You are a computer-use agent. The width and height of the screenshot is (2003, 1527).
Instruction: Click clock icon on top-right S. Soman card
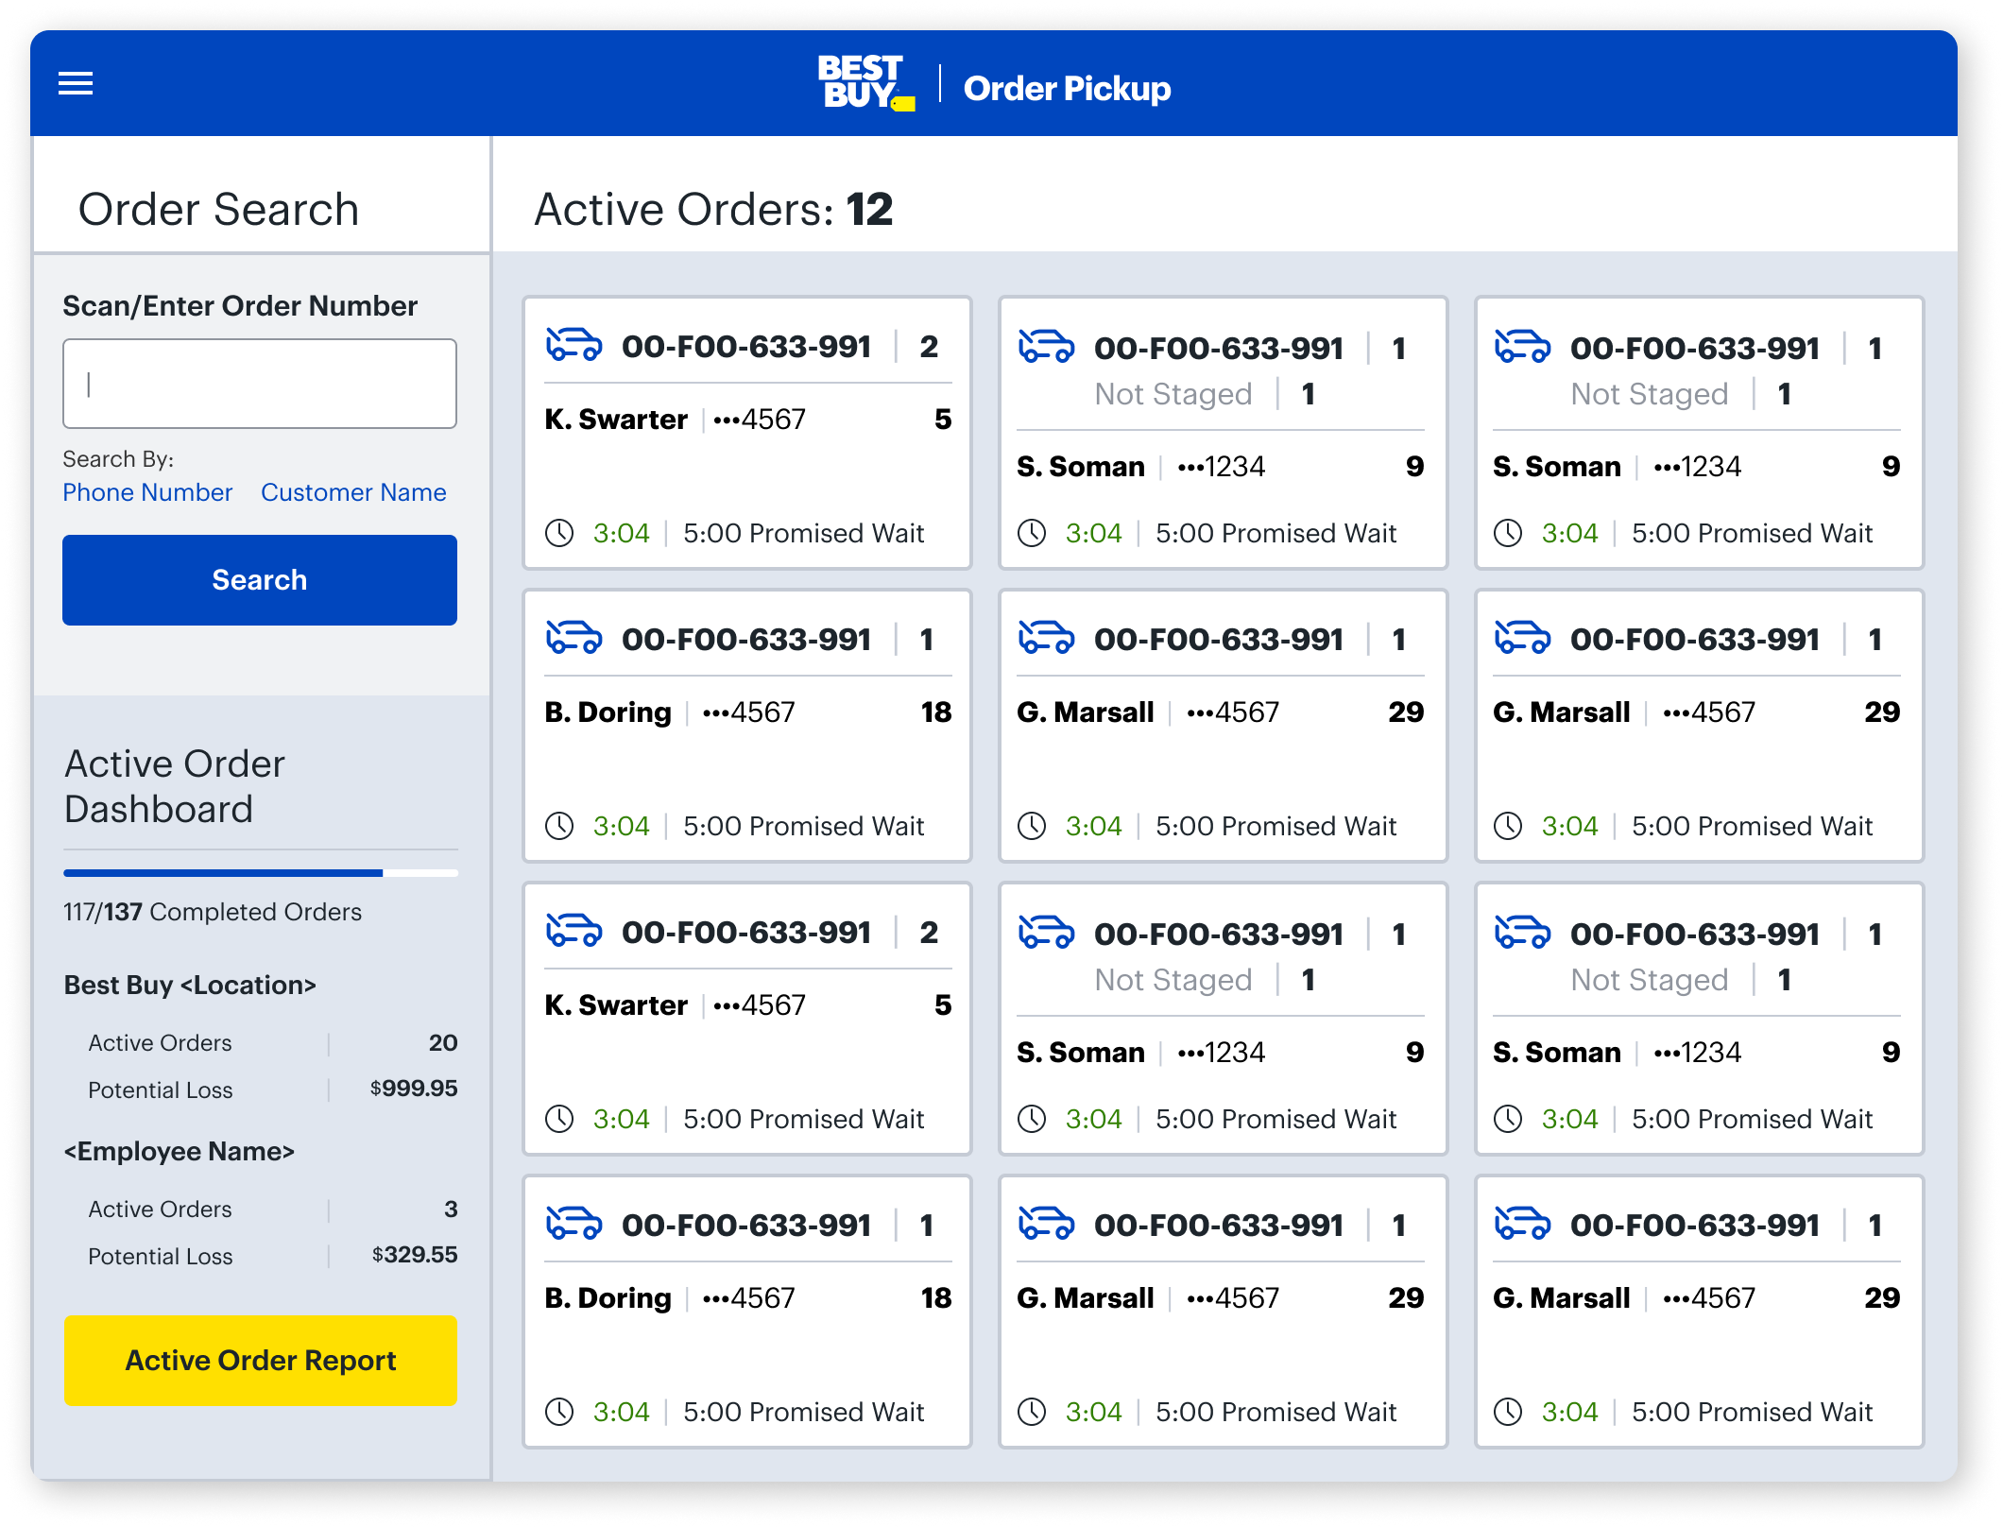pyautogui.click(x=1508, y=533)
